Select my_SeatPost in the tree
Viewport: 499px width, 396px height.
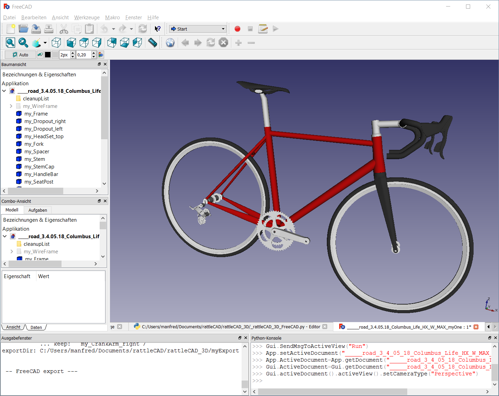tap(39, 182)
